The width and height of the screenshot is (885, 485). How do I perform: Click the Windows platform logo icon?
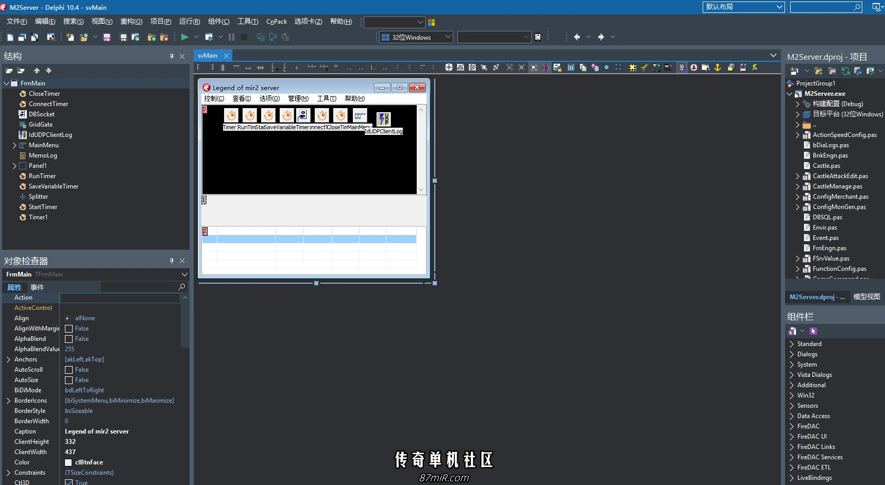click(432, 22)
